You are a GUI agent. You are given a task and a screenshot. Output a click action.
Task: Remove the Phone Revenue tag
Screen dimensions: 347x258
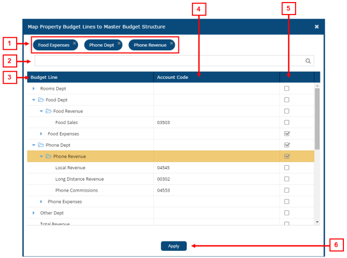pyautogui.click(x=171, y=43)
